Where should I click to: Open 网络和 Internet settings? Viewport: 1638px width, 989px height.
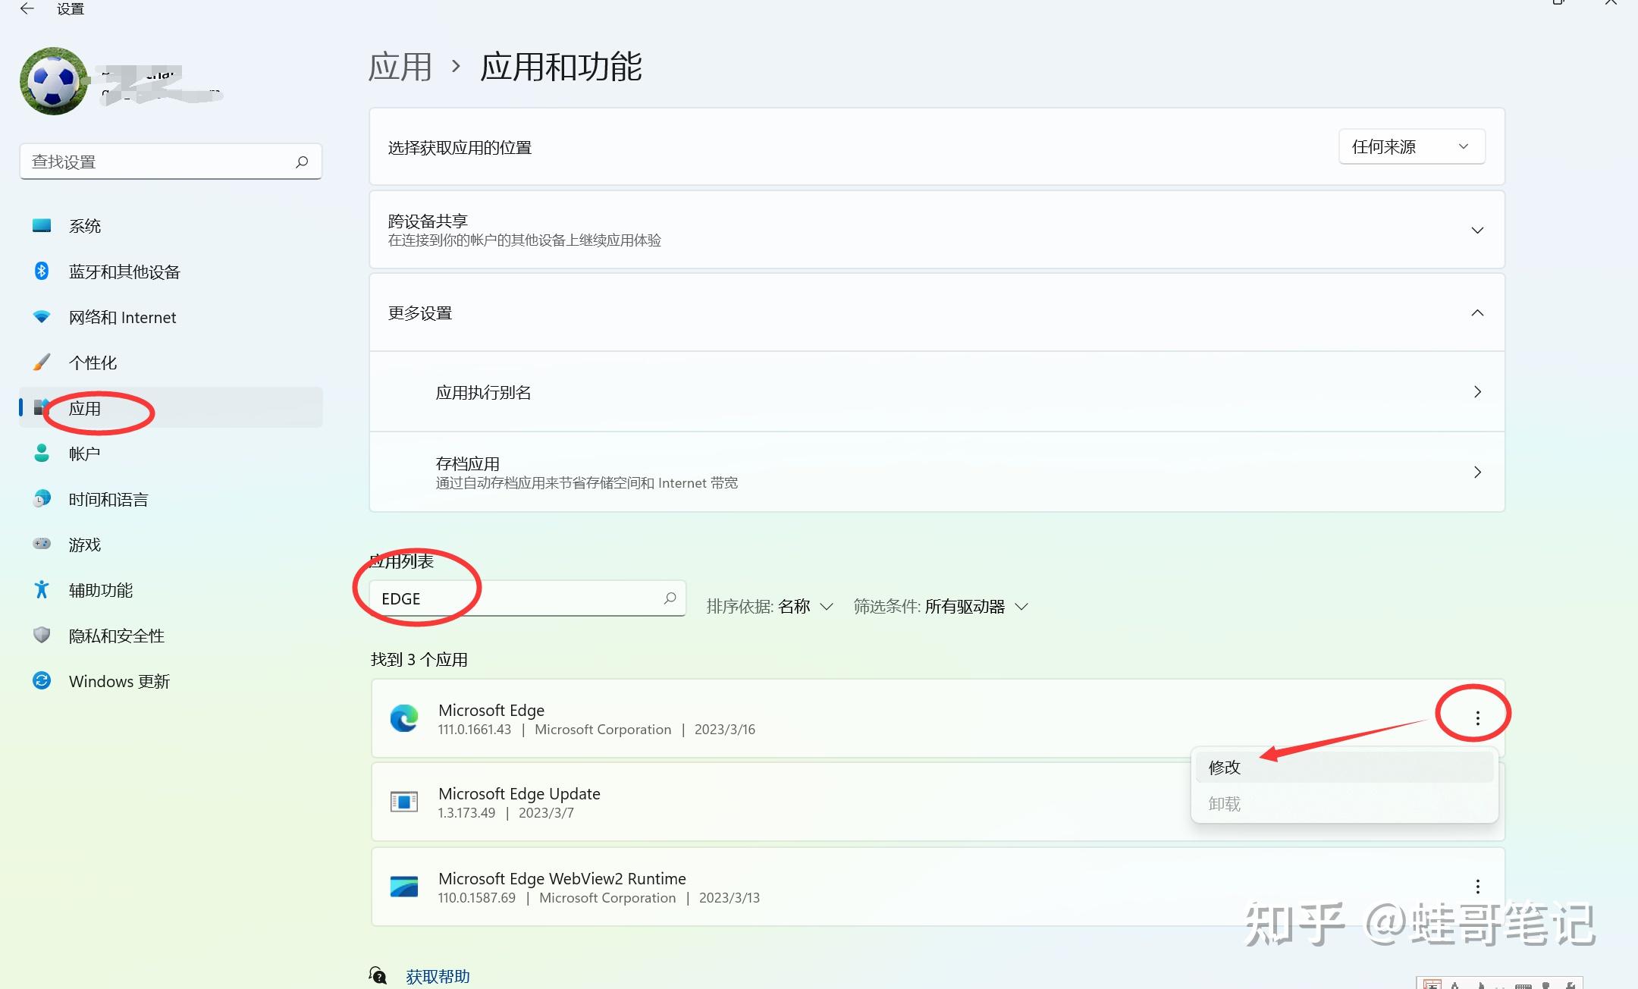(122, 317)
